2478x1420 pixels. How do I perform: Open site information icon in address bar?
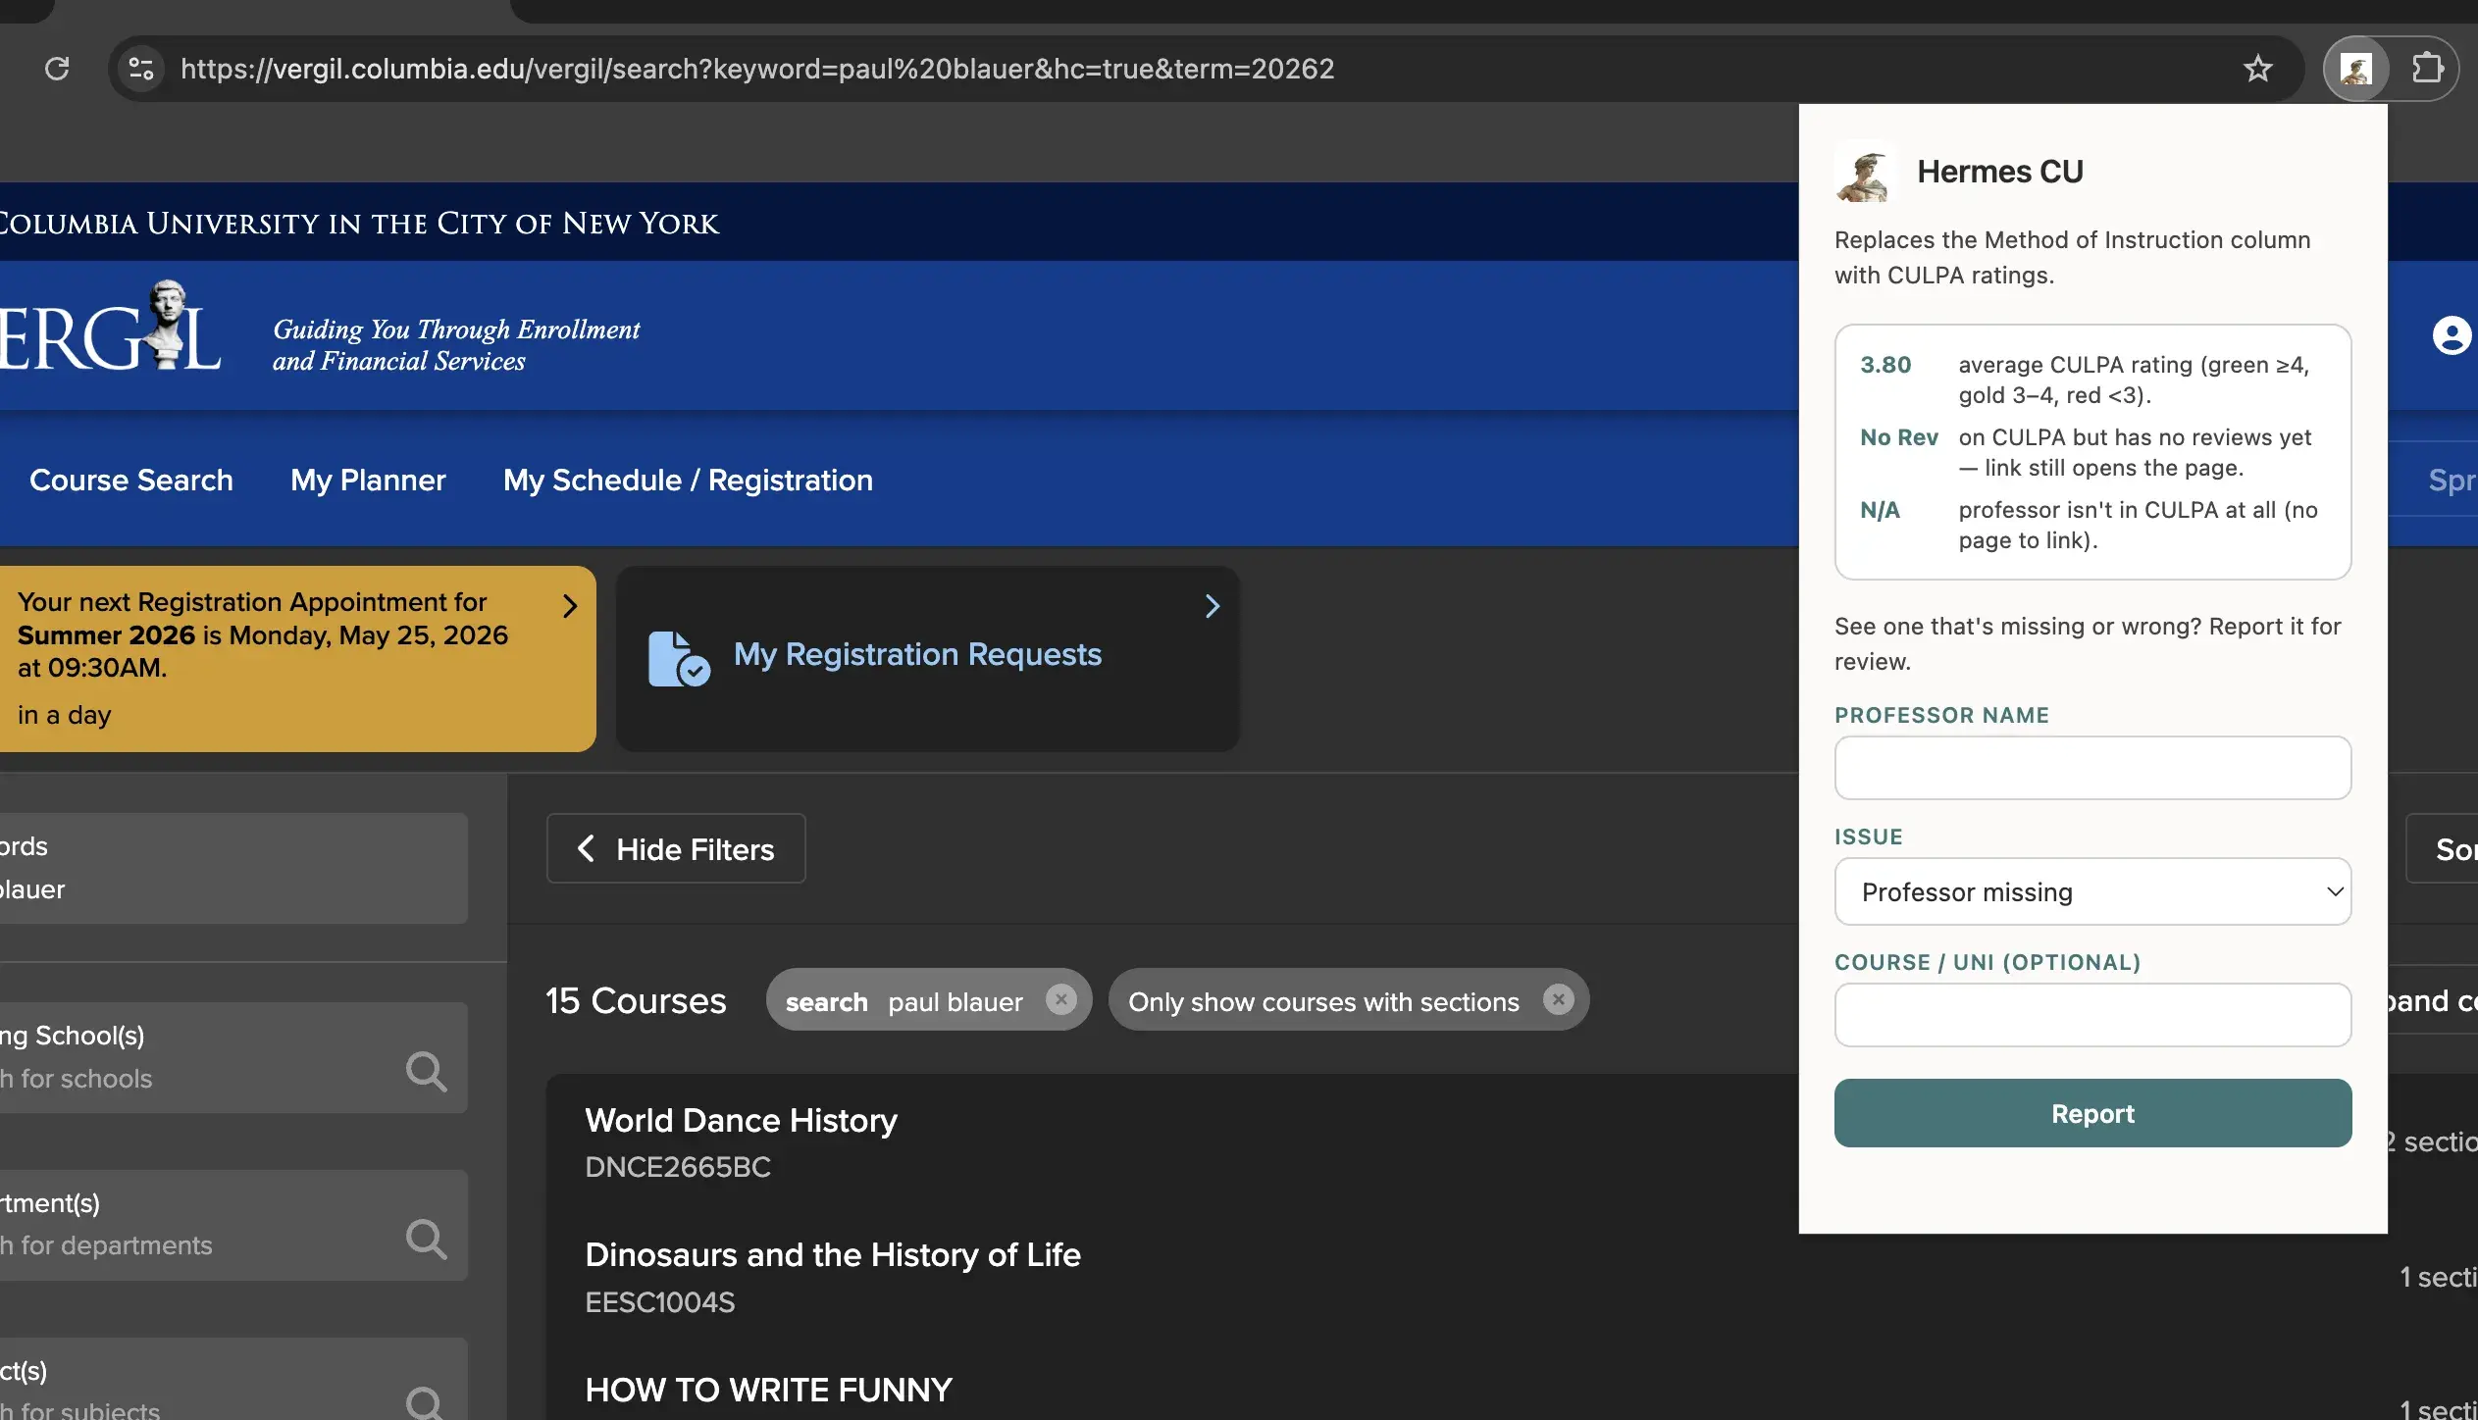[141, 69]
